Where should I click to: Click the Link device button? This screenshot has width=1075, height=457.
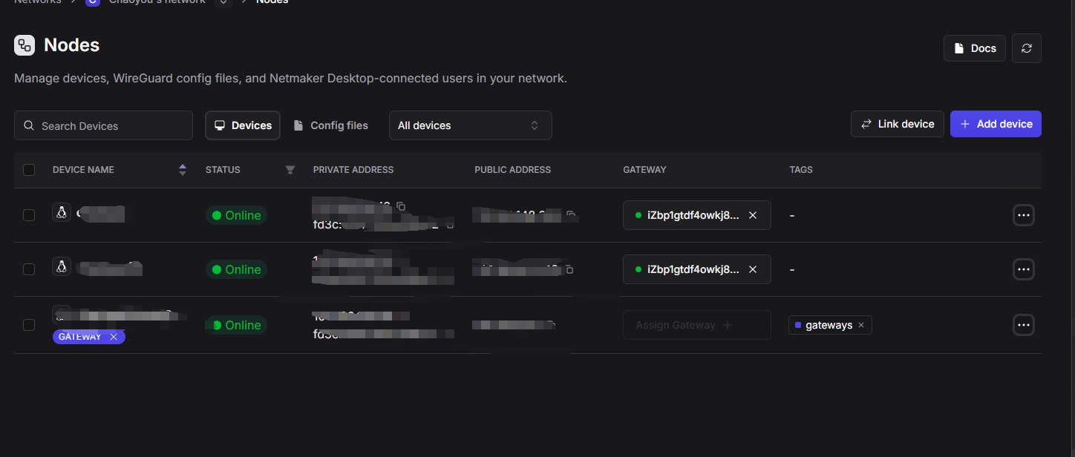point(898,124)
